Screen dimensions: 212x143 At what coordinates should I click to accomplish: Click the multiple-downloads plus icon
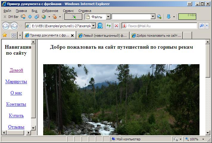[37, 17]
